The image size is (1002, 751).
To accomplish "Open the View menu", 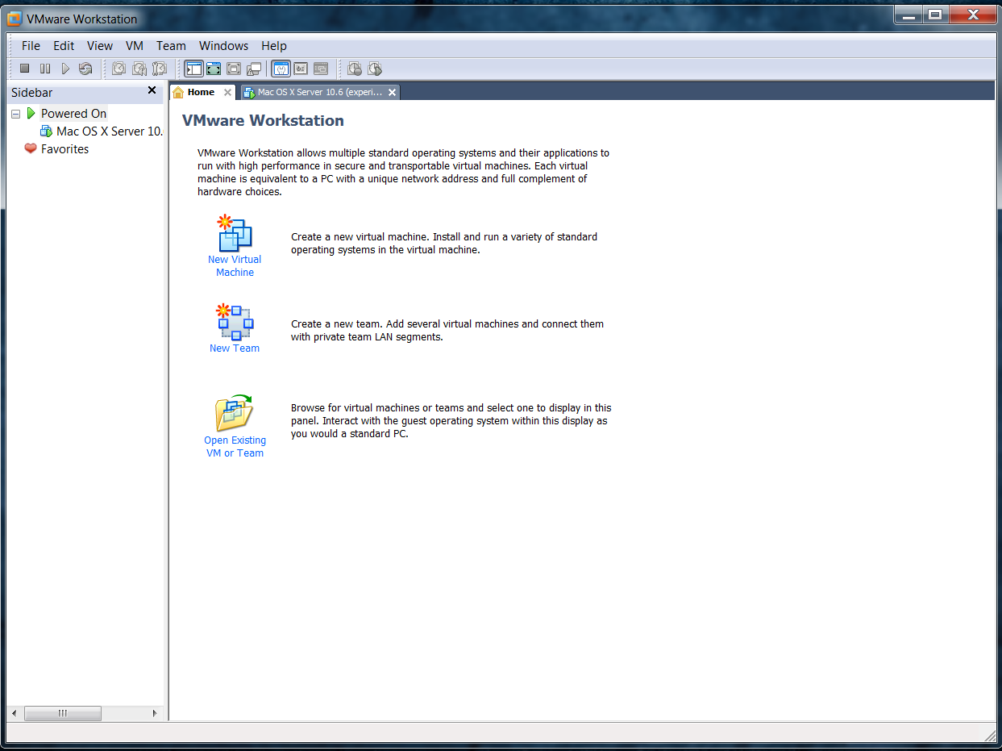I will 100,46.
